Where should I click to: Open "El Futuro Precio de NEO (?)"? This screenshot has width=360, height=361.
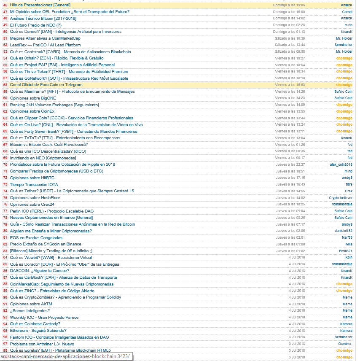tap(36, 25)
